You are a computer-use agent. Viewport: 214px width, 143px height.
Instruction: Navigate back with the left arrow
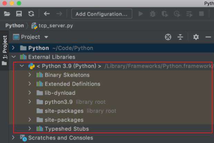point(47,14)
